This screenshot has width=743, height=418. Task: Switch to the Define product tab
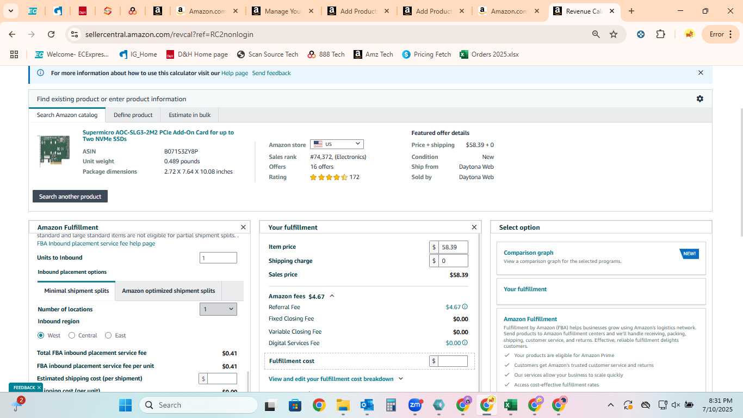[x=133, y=115]
